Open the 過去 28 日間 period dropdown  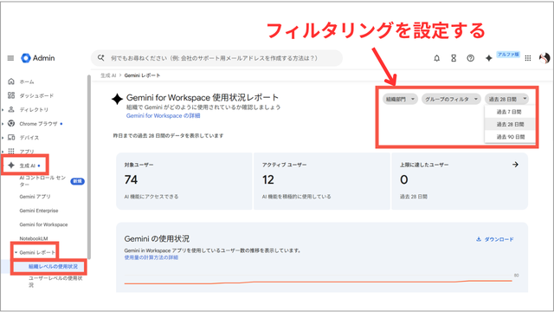[506, 99]
